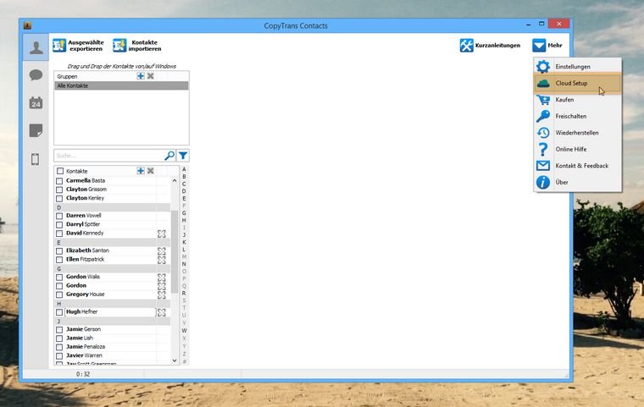Click the icon beside Elizabeth Santon
This screenshot has width=644, height=407.
point(162,251)
